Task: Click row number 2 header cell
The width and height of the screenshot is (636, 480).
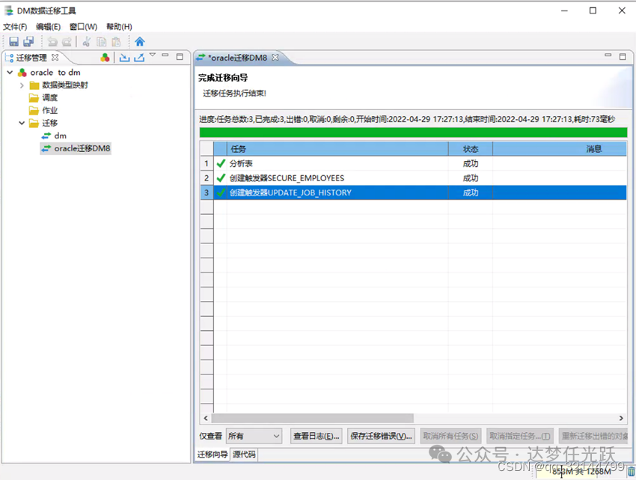Action: point(207,178)
